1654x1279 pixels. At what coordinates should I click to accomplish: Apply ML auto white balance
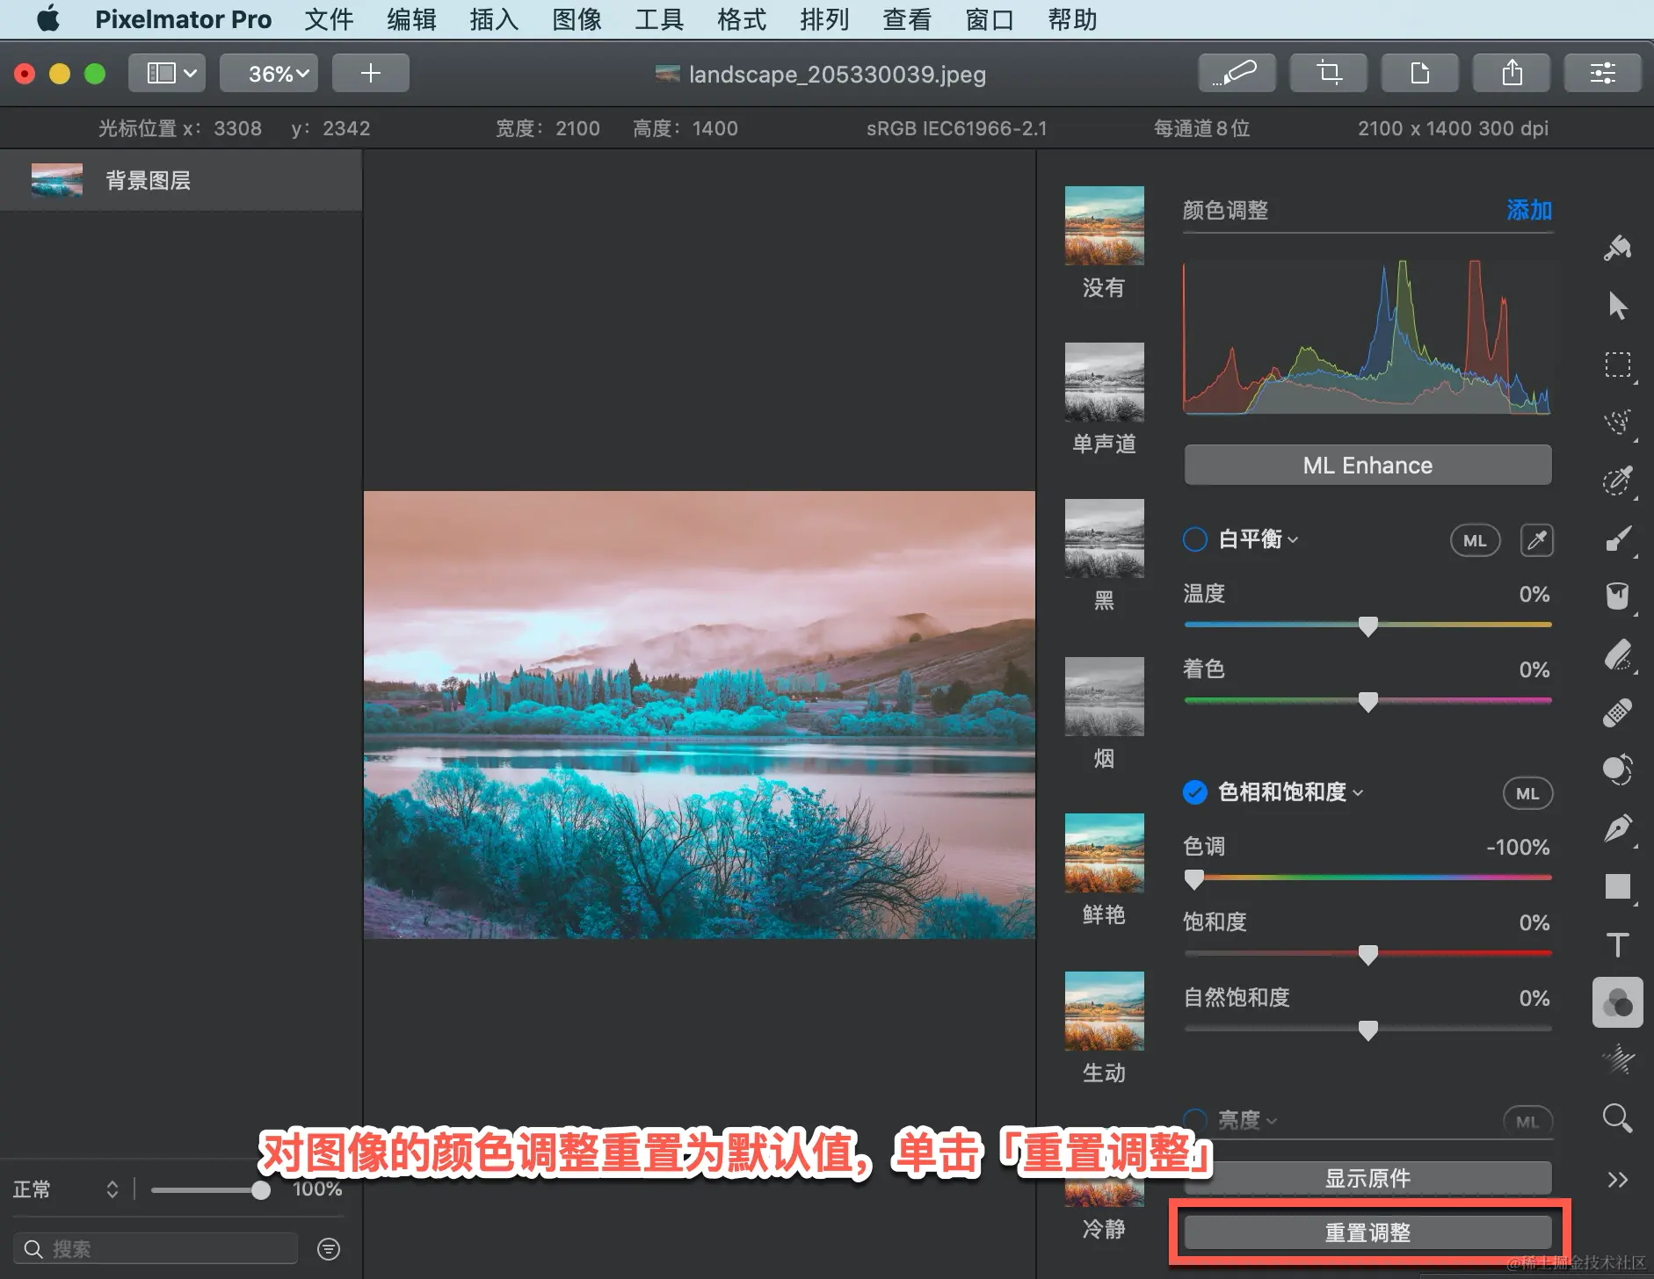(x=1475, y=540)
